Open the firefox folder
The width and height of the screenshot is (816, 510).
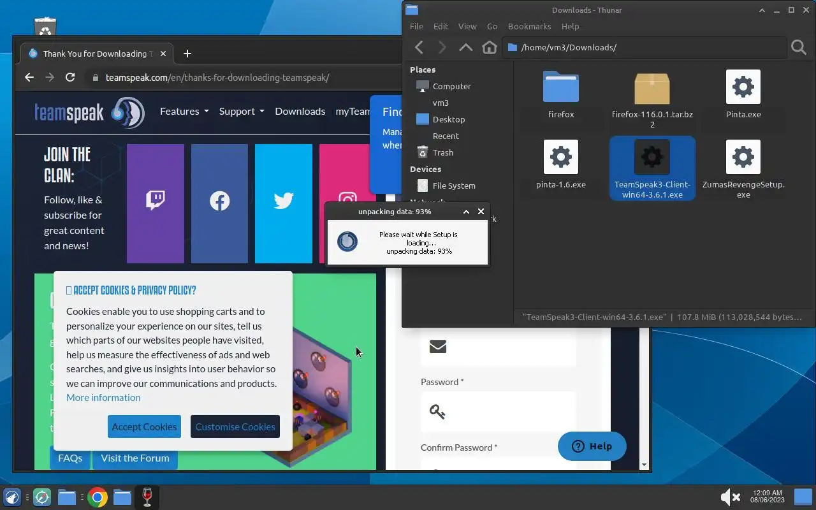561,95
